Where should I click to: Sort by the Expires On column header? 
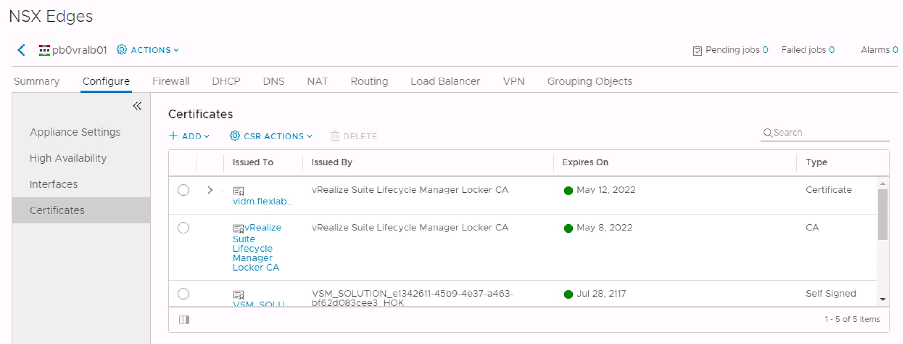pos(585,162)
